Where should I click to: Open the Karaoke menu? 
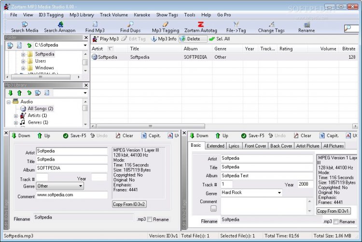click(x=142, y=15)
